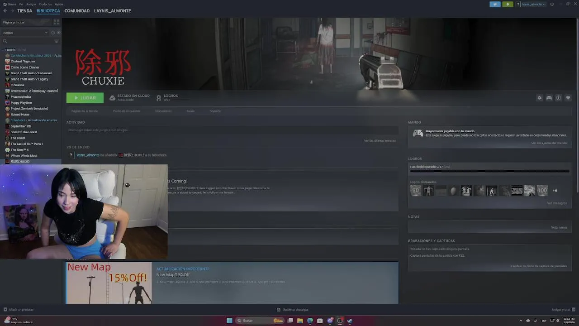Image resolution: width=579 pixels, height=326 pixels.
Task: Open the Amigos menu
Action: [x=31, y=4]
